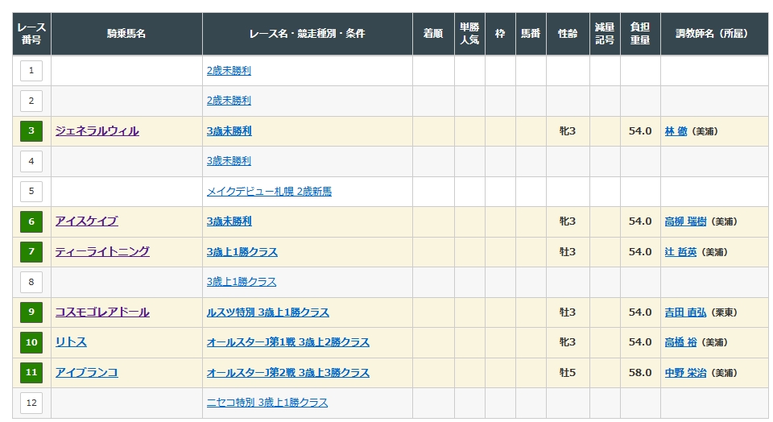Click the white race number 1 box
This screenshot has height=422, width=773.
pos(31,71)
